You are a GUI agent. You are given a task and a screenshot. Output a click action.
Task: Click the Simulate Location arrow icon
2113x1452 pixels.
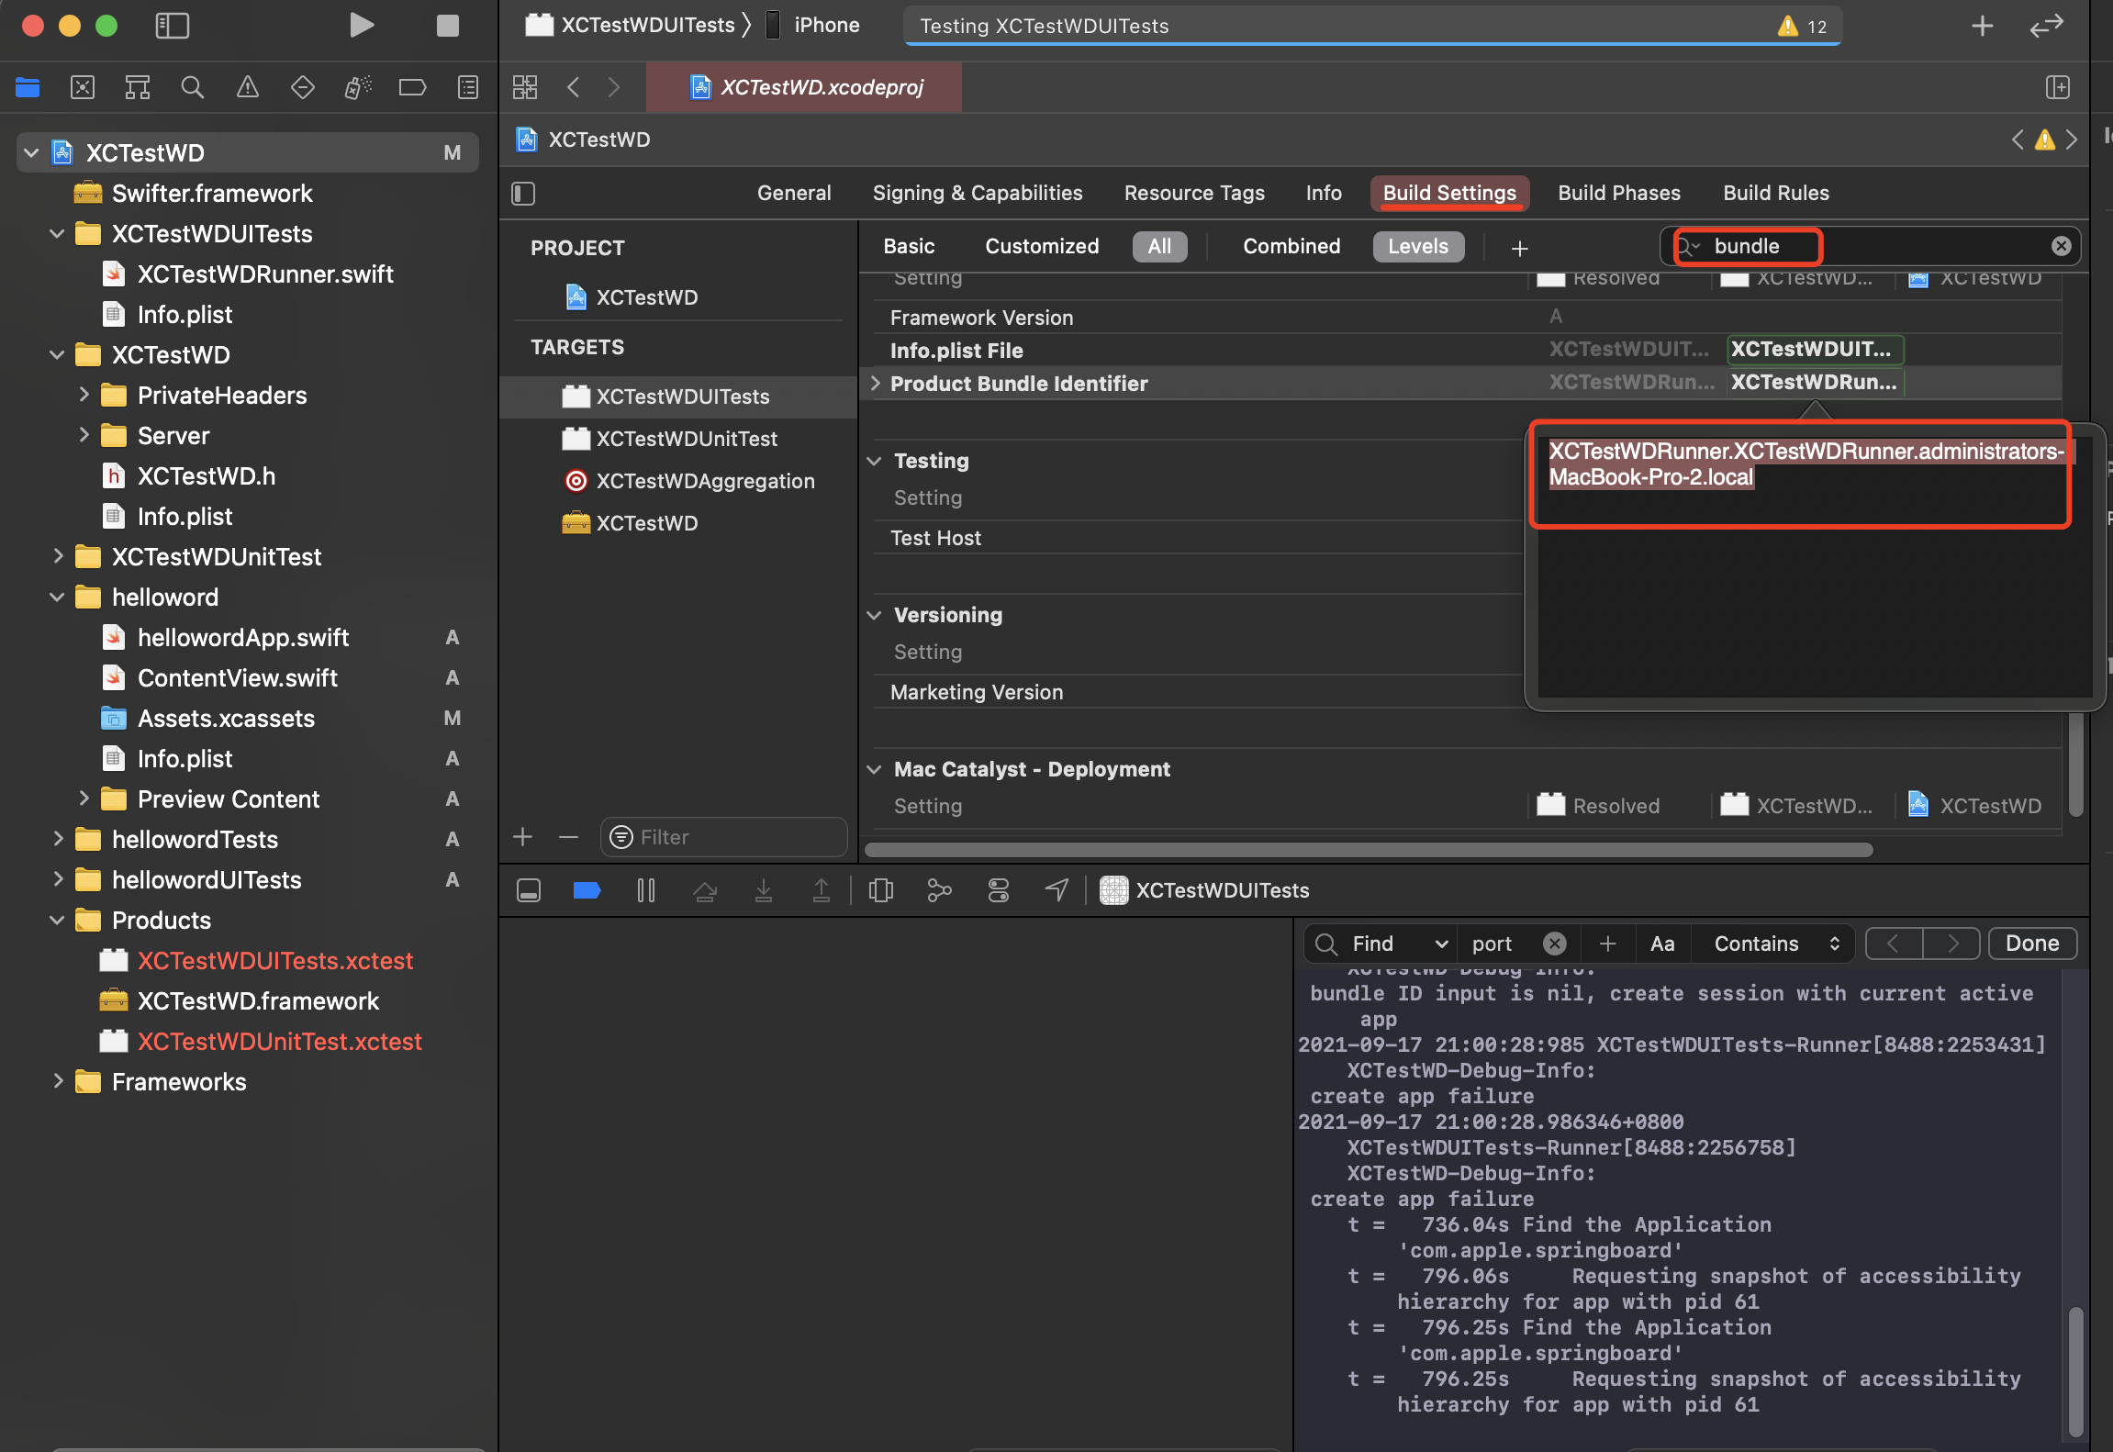(1056, 890)
